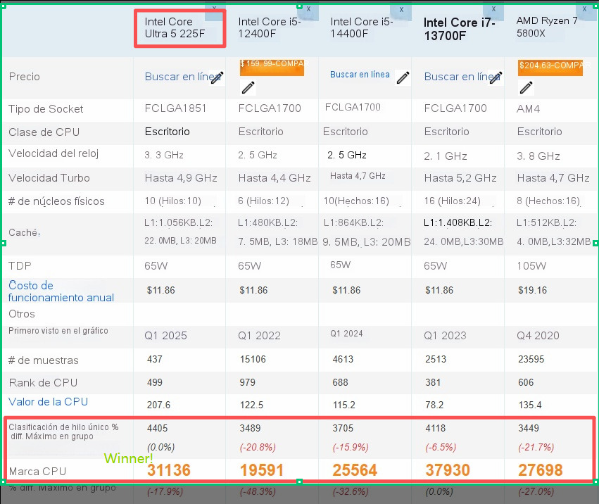Viewport: 599px width, 504px height.
Task: Select the single thread score 4118
Action: 436,429
